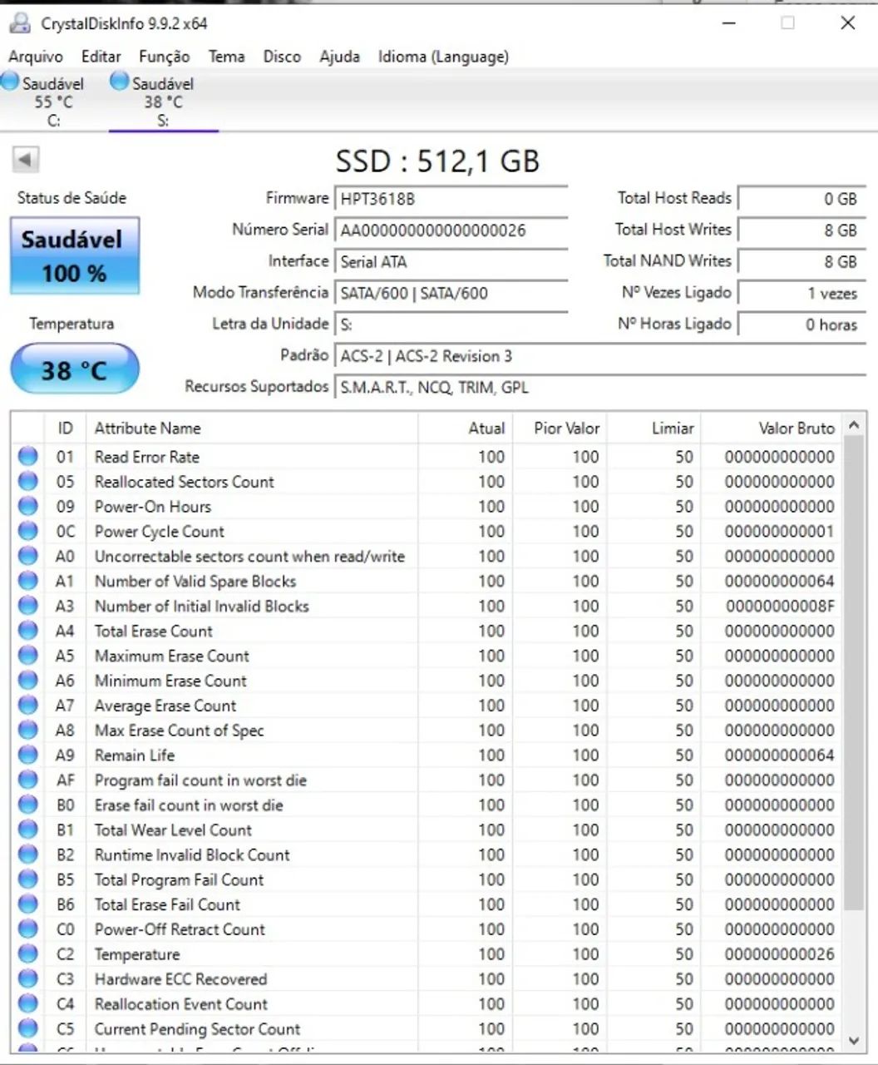Click the Total NAND Writes value field

pyautogui.click(x=801, y=261)
